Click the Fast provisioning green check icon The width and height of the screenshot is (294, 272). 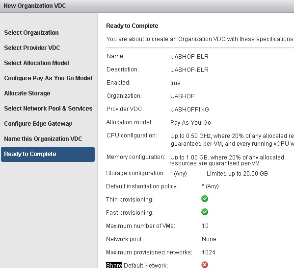click(x=205, y=212)
